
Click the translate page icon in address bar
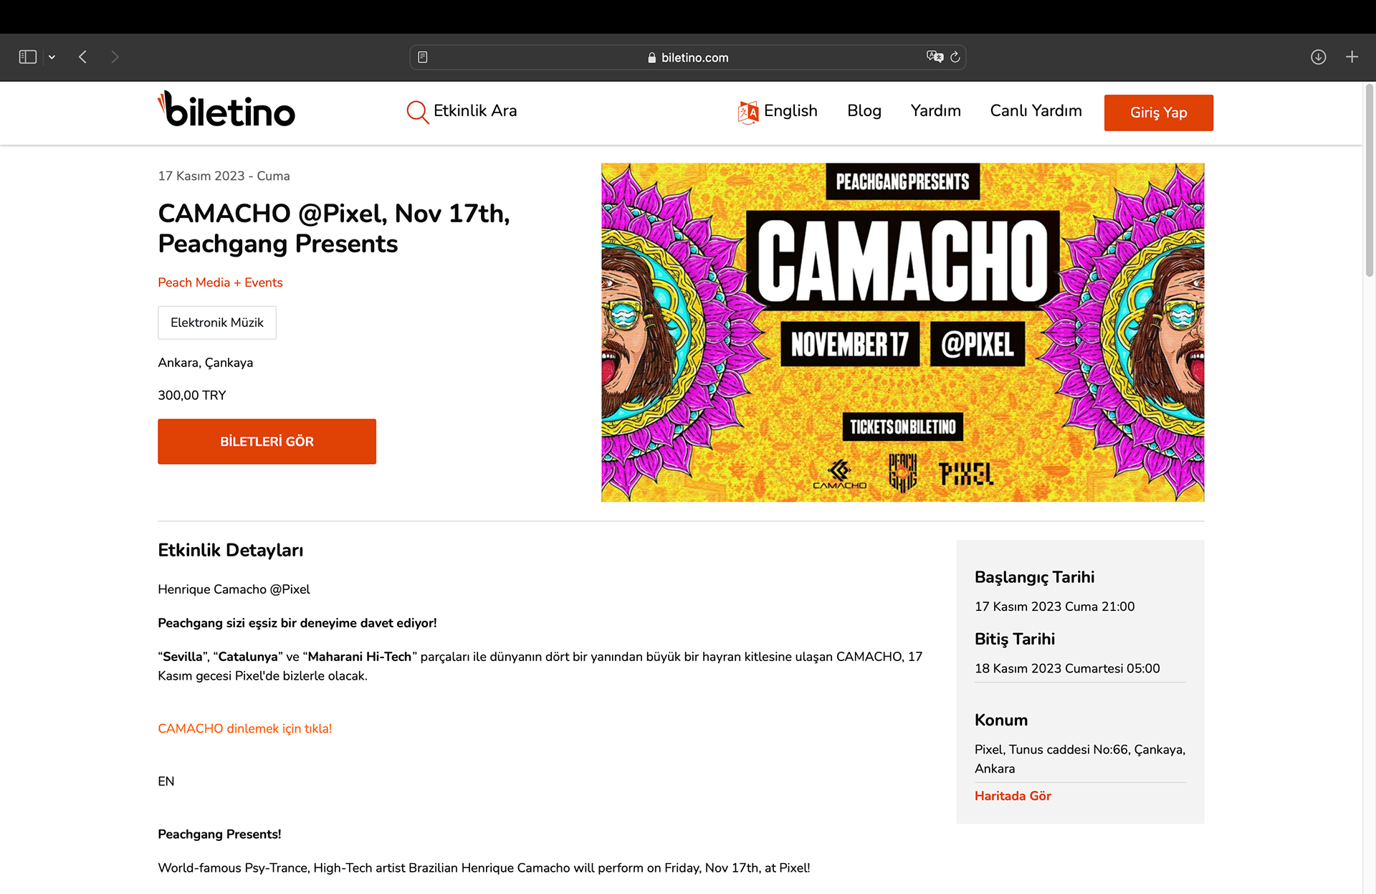[935, 57]
